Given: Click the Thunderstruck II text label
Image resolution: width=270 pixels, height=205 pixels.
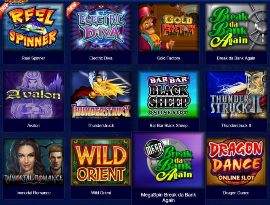Looking at the screenshot, I should click(x=236, y=125).
